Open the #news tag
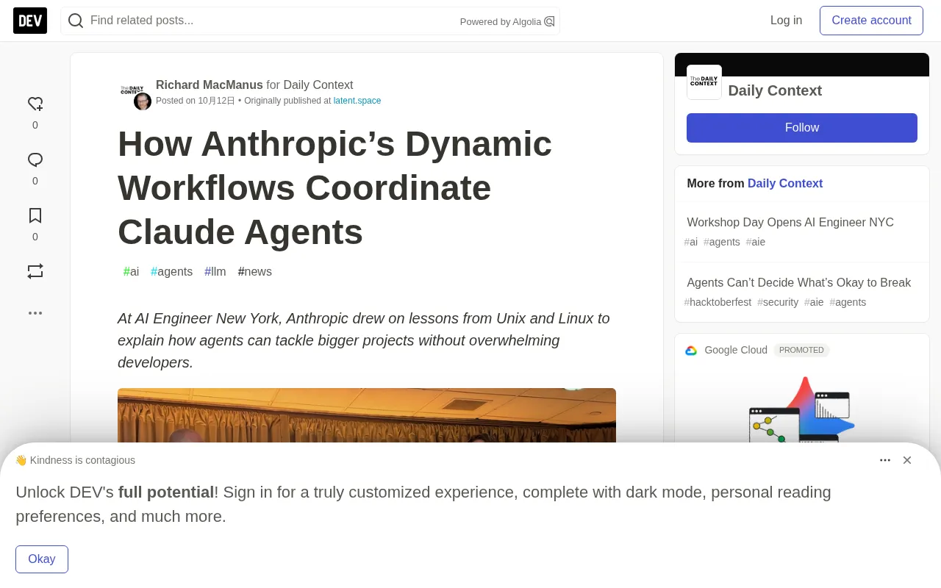This screenshot has height=588, width=941. 255,272
